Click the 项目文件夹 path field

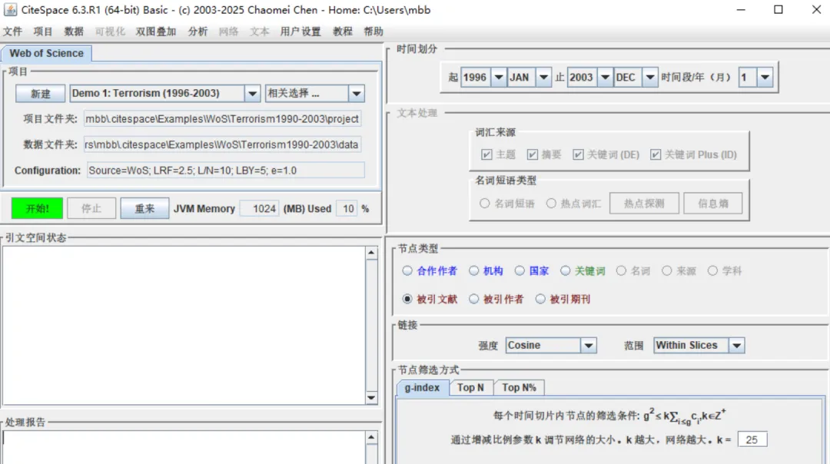[x=222, y=119]
